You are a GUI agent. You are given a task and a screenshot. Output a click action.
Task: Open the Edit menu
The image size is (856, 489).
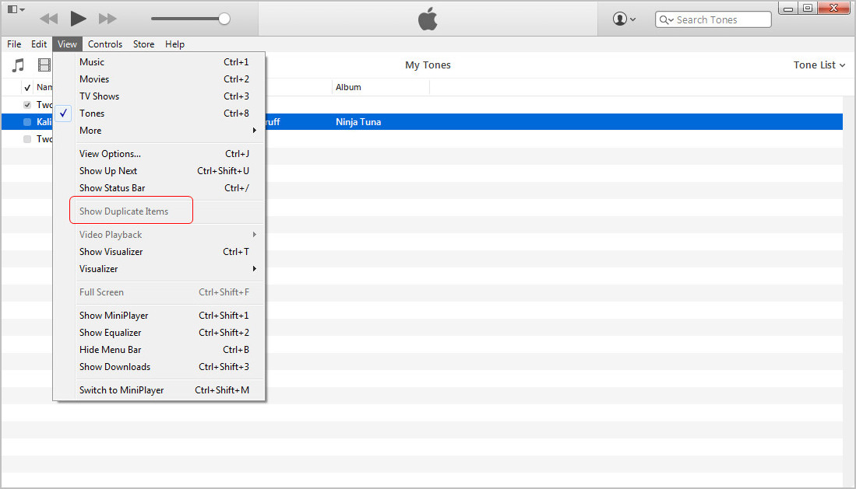point(39,44)
